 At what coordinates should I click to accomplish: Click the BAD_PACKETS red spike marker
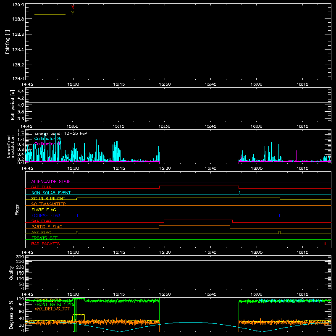point(325,244)
